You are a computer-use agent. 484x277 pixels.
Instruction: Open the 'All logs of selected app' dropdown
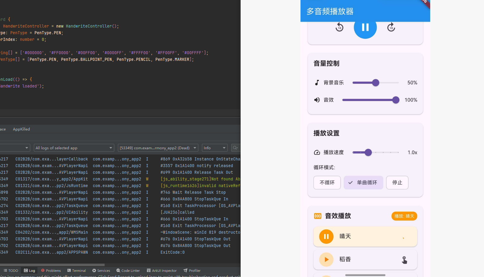74,148
